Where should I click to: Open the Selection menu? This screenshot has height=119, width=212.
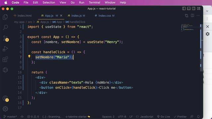pos(49,3)
